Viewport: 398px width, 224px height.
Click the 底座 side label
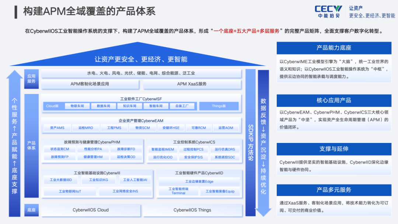(31, 210)
